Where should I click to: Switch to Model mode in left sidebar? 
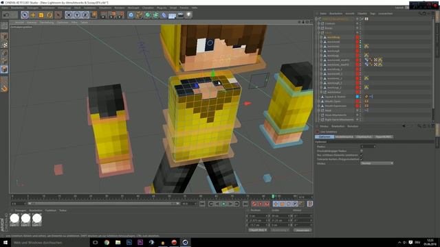click(x=4, y=36)
